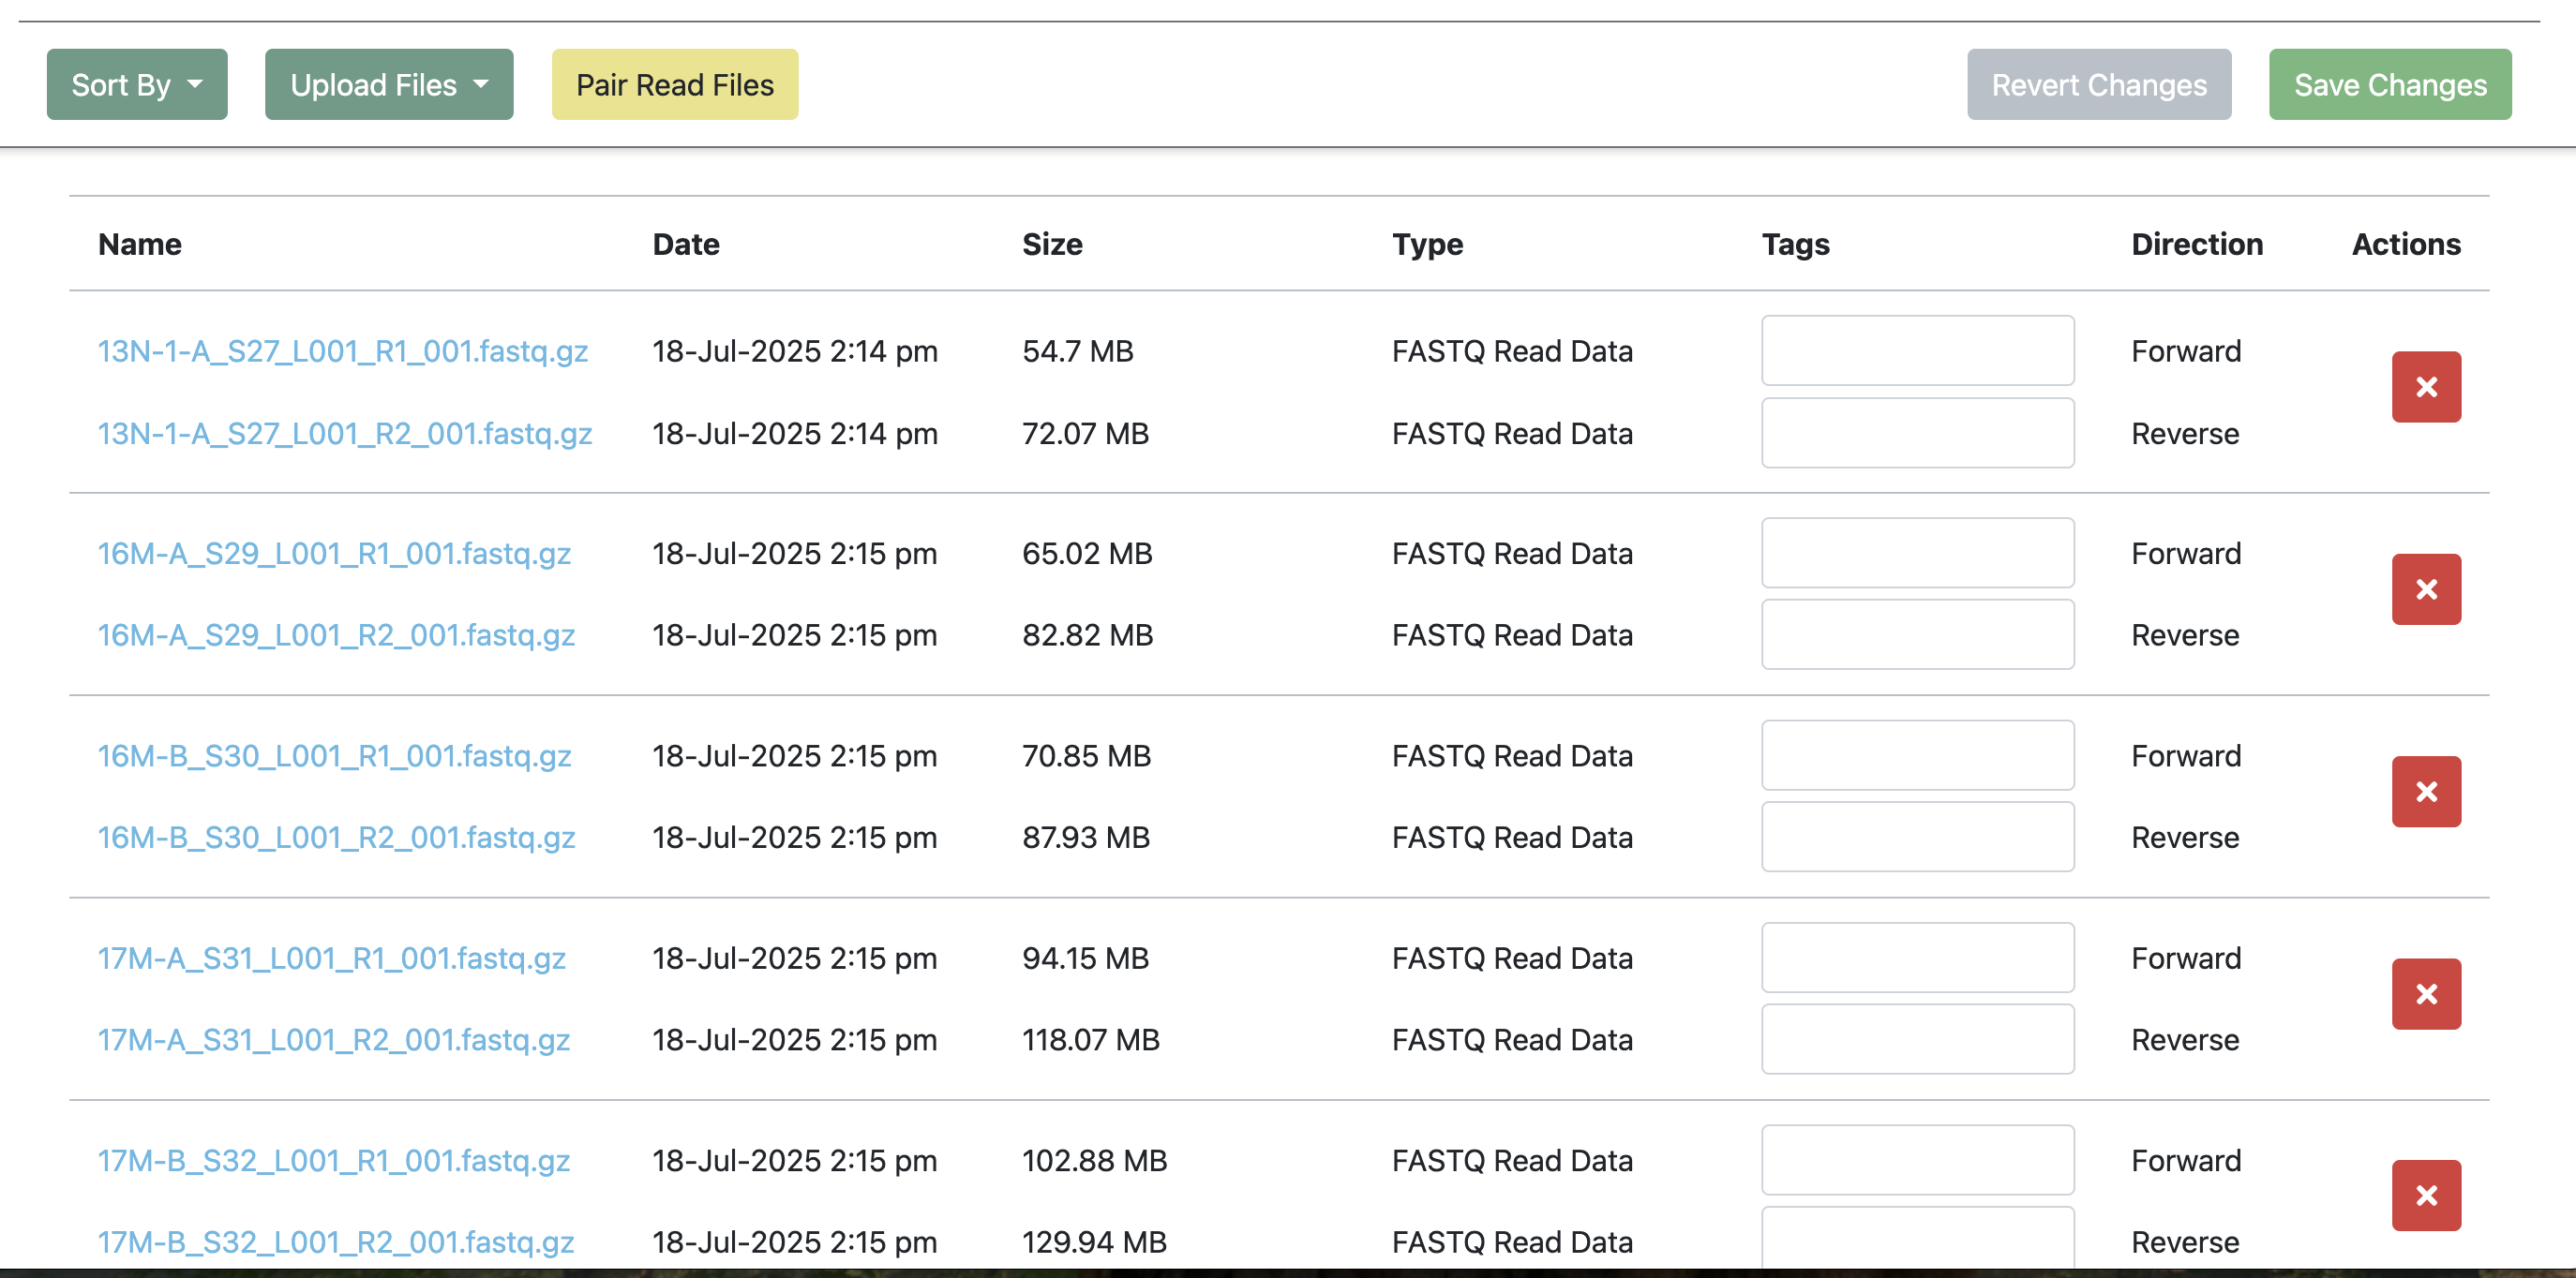Click the Pair Read Files button
Screen dimensions: 2576x1278
(675, 85)
